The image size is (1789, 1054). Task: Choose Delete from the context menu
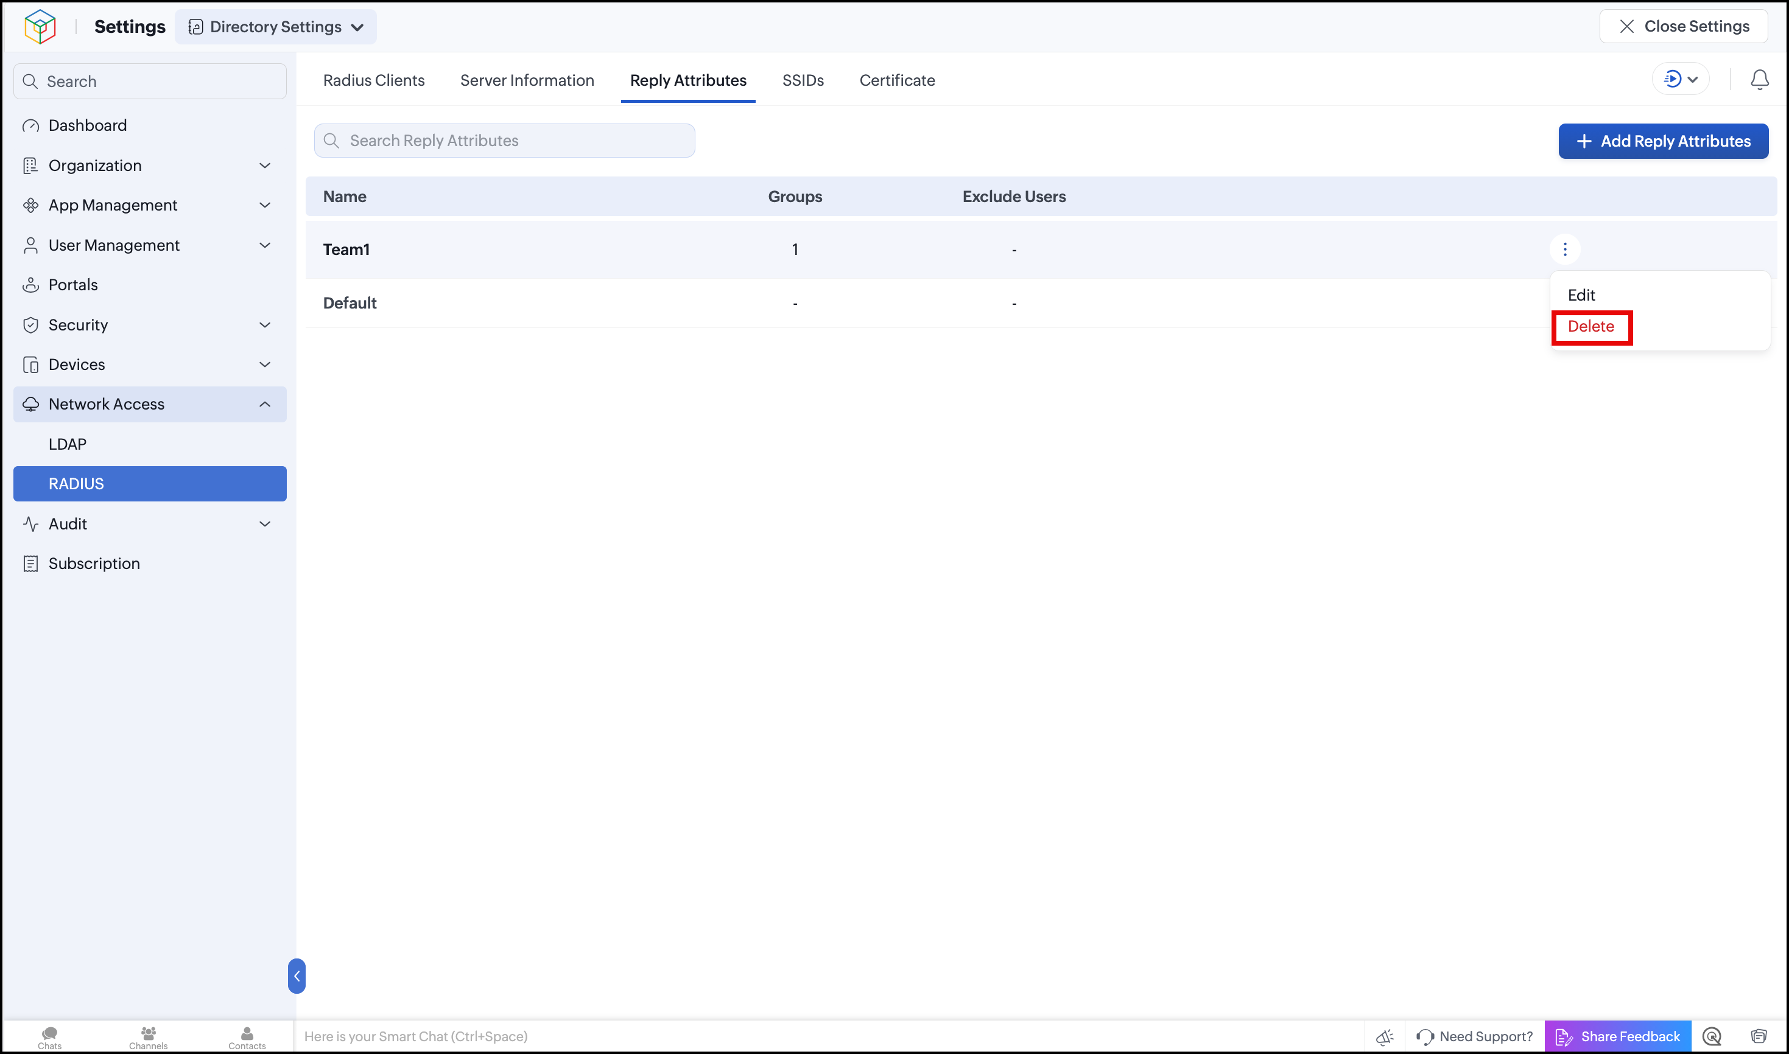pyautogui.click(x=1590, y=327)
